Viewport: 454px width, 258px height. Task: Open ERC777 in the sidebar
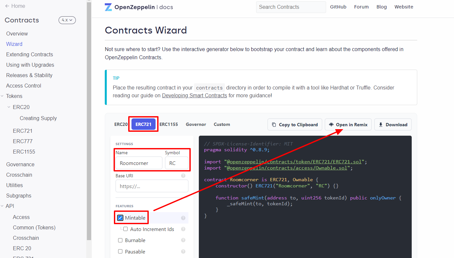click(23, 141)
